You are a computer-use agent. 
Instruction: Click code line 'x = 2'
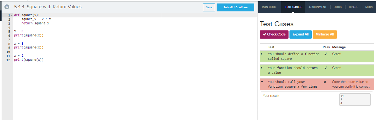tap(19, 56)
